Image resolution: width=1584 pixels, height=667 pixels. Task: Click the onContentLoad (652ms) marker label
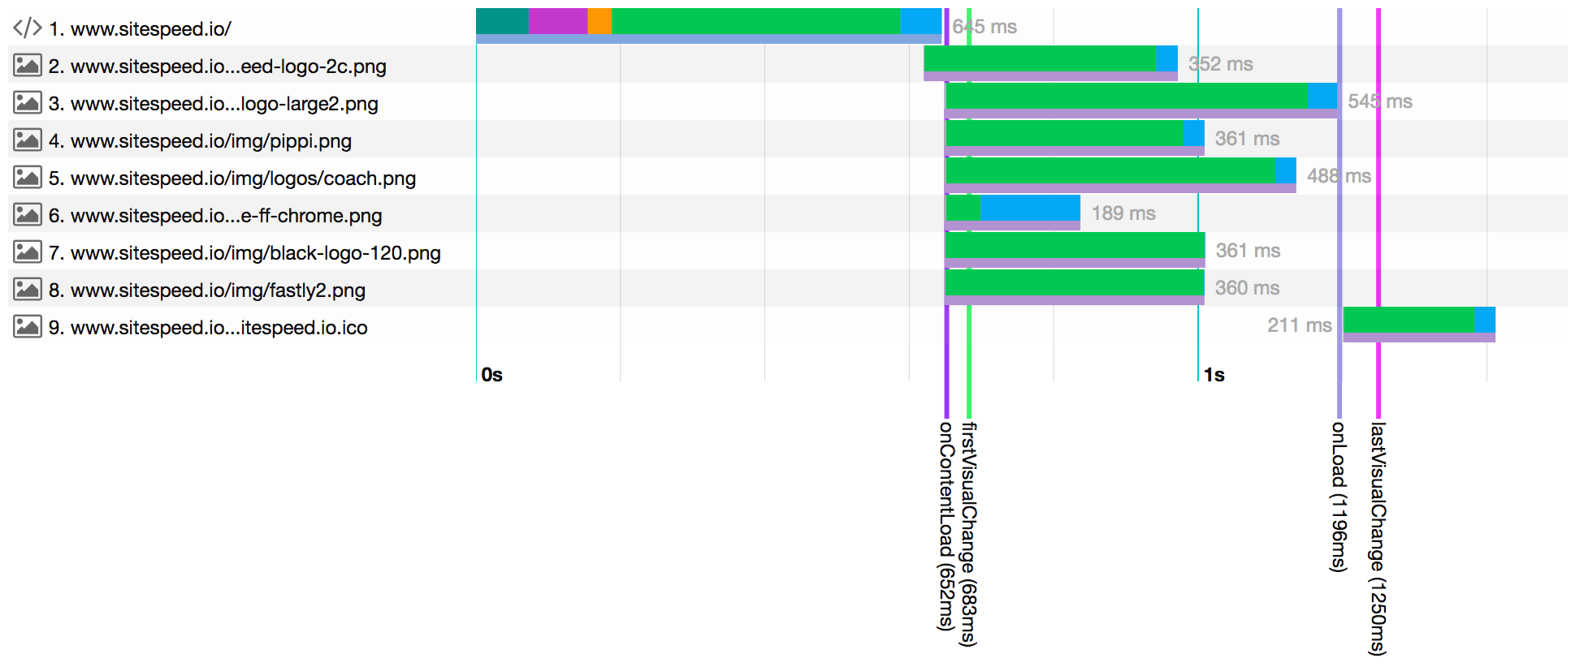(946, 526)
